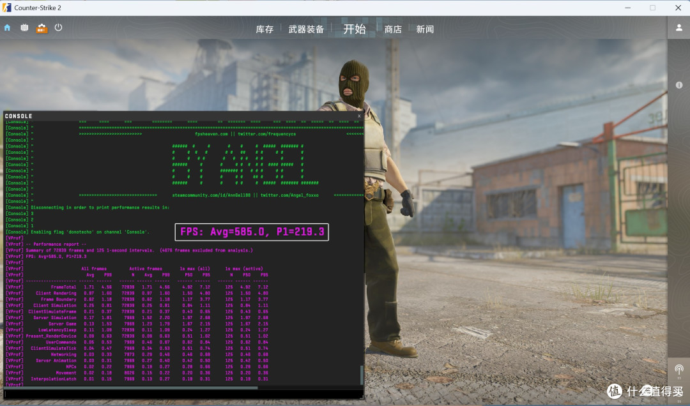This screenshot has width=690, height=406.
Task: Click the Client Rendering row label
Action: coord(56,294)
